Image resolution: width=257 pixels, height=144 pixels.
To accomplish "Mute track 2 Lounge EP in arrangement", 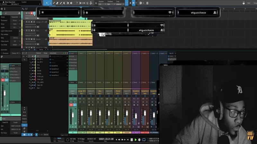I will [x=27, y=22].
